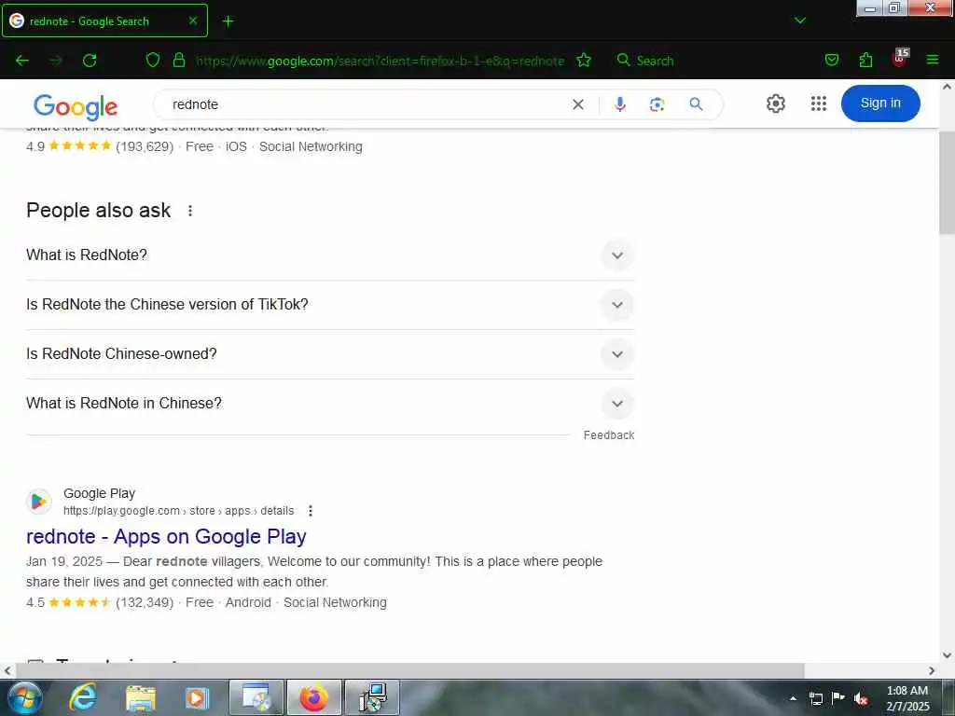Expand What is RedNote? question
This screenshot has width=955, height=716.
click(x=329, y=255)
